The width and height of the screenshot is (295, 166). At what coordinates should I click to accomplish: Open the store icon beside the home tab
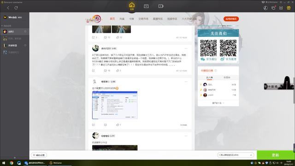pyautogui.click(x=146, y=6)
